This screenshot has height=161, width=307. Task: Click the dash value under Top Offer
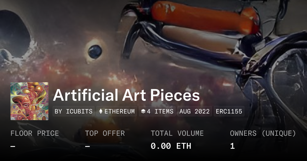click(87, 146)
